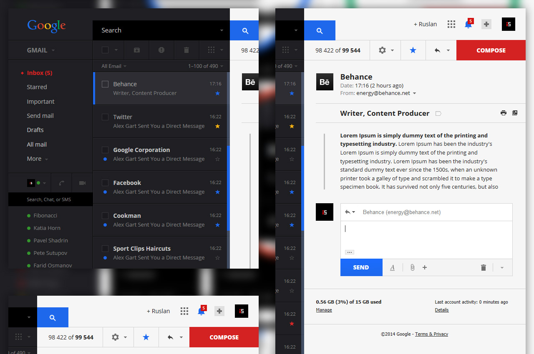Screen dimensions: 534x354
Task: Archive the selected email from the toolbar
Action: click(x=136, y=50)
